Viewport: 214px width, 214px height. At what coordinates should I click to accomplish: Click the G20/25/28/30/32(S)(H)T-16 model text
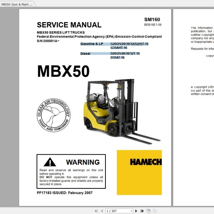point(130,44)
